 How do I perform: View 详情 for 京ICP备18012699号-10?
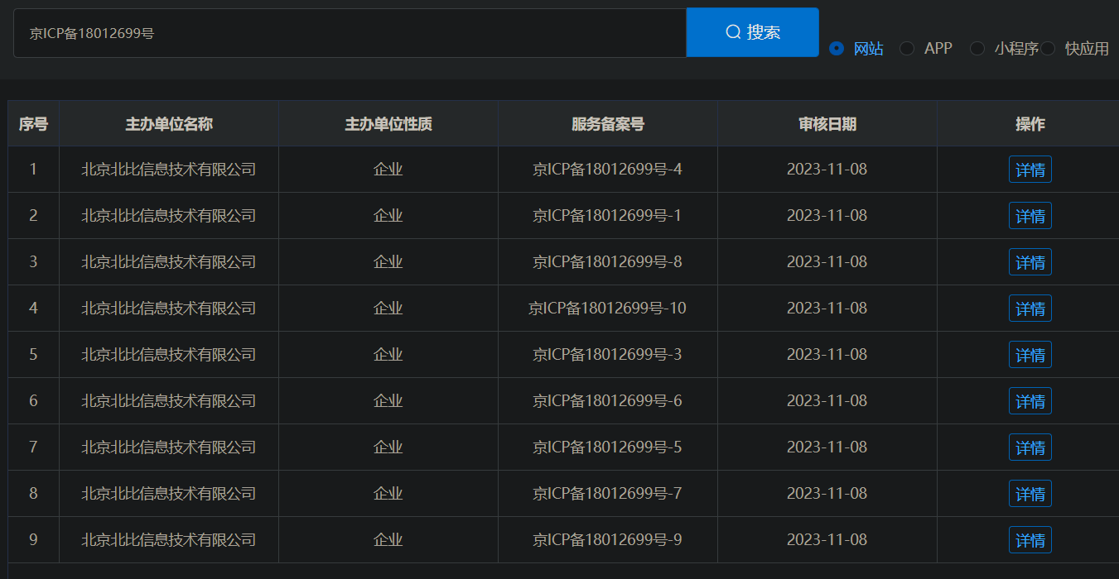pyautogui.click(x=1030, y=309)
